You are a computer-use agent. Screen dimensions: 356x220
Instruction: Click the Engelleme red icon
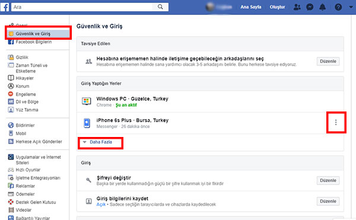point(11,94)
